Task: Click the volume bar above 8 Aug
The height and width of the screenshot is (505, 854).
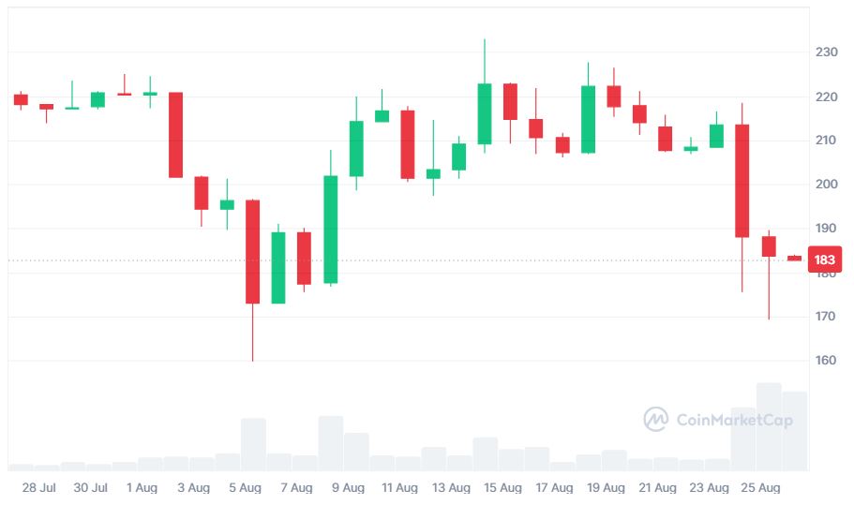Action: pos(330,443)
